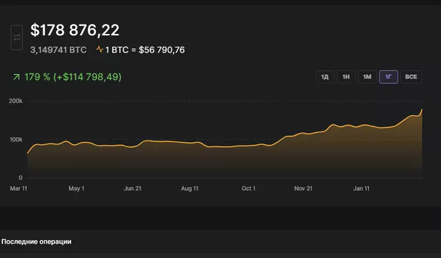The height and width of the screenshot is (258, 441).
Task: Click the Oct 1 axis date label
Action: [249, 188]
